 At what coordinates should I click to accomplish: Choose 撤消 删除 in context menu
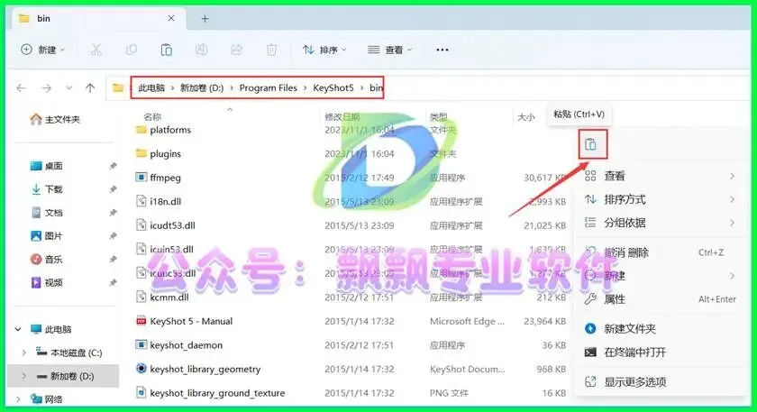click(x=660, y=252)
